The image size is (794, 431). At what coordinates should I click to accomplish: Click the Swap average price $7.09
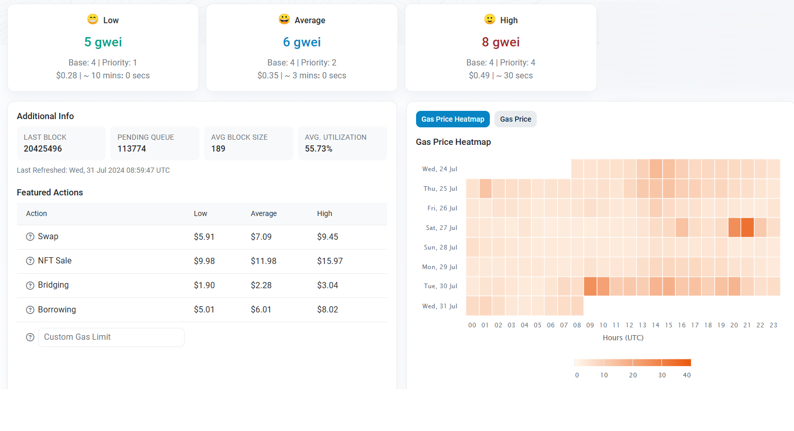coord(261,237)
